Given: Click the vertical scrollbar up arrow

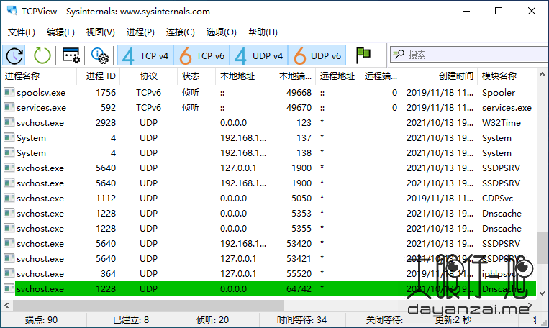Looking at the screenshot, I should [542, 74].
